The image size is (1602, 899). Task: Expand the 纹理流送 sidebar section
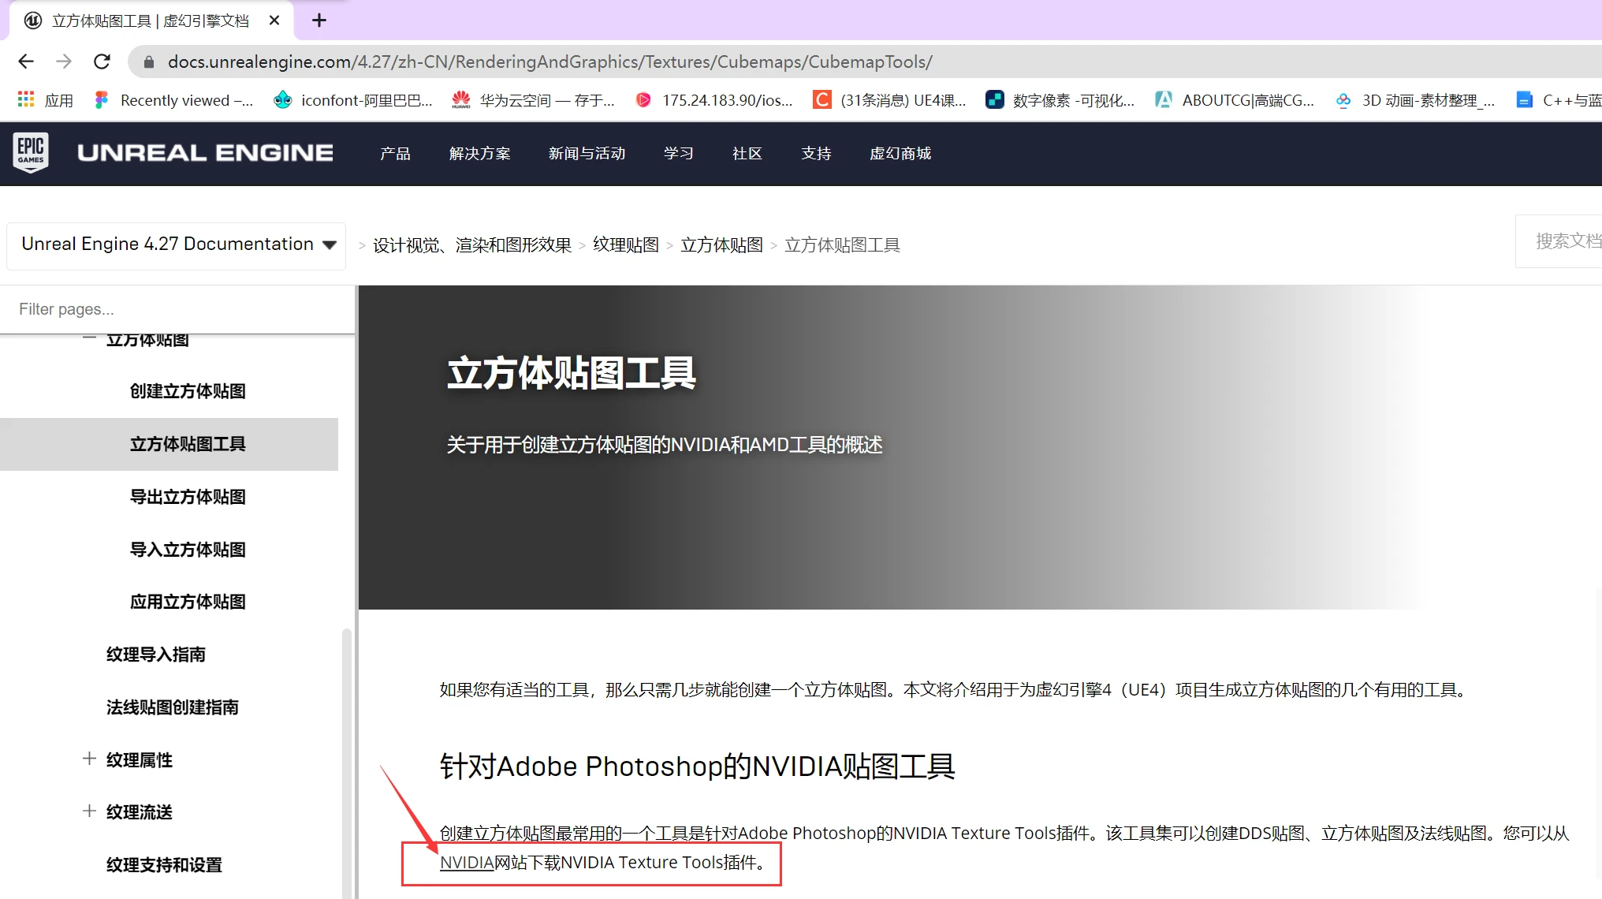[89, 811]
